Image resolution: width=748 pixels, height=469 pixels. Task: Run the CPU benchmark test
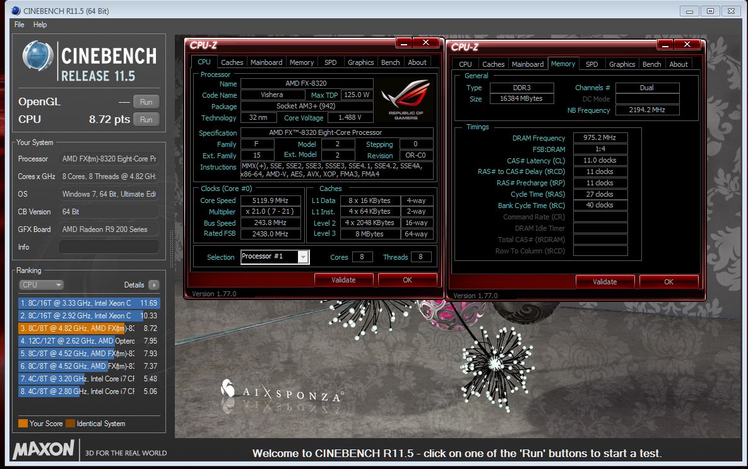(x=146, y=120)
